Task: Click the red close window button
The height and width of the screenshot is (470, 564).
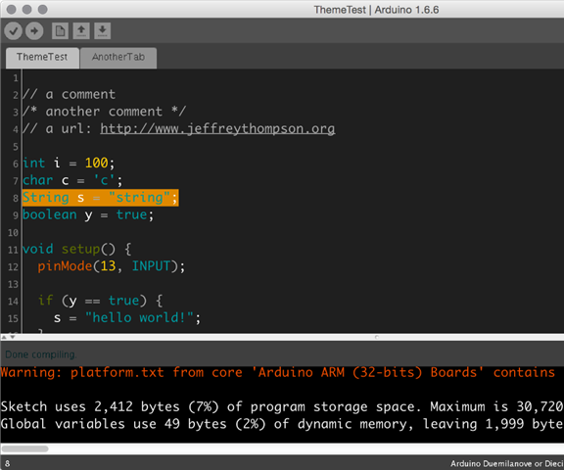Action: [x=11, y=10]
